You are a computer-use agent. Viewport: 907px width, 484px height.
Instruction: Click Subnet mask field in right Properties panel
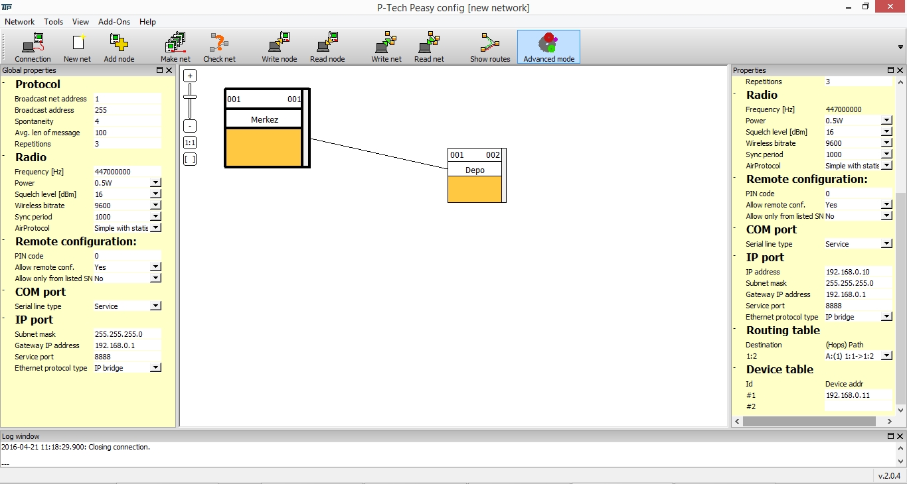pos(858,283)
